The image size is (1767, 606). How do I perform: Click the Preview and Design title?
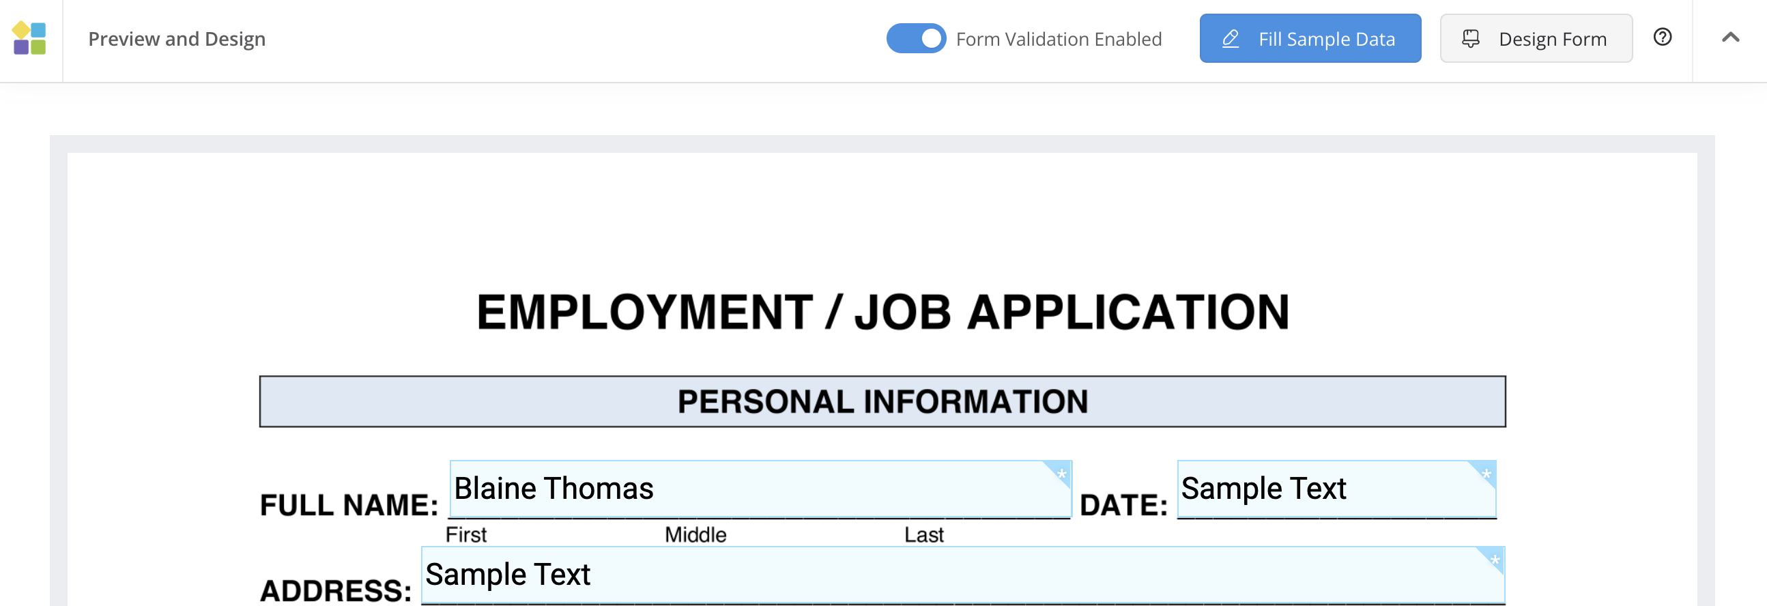(x=177, y=39)
